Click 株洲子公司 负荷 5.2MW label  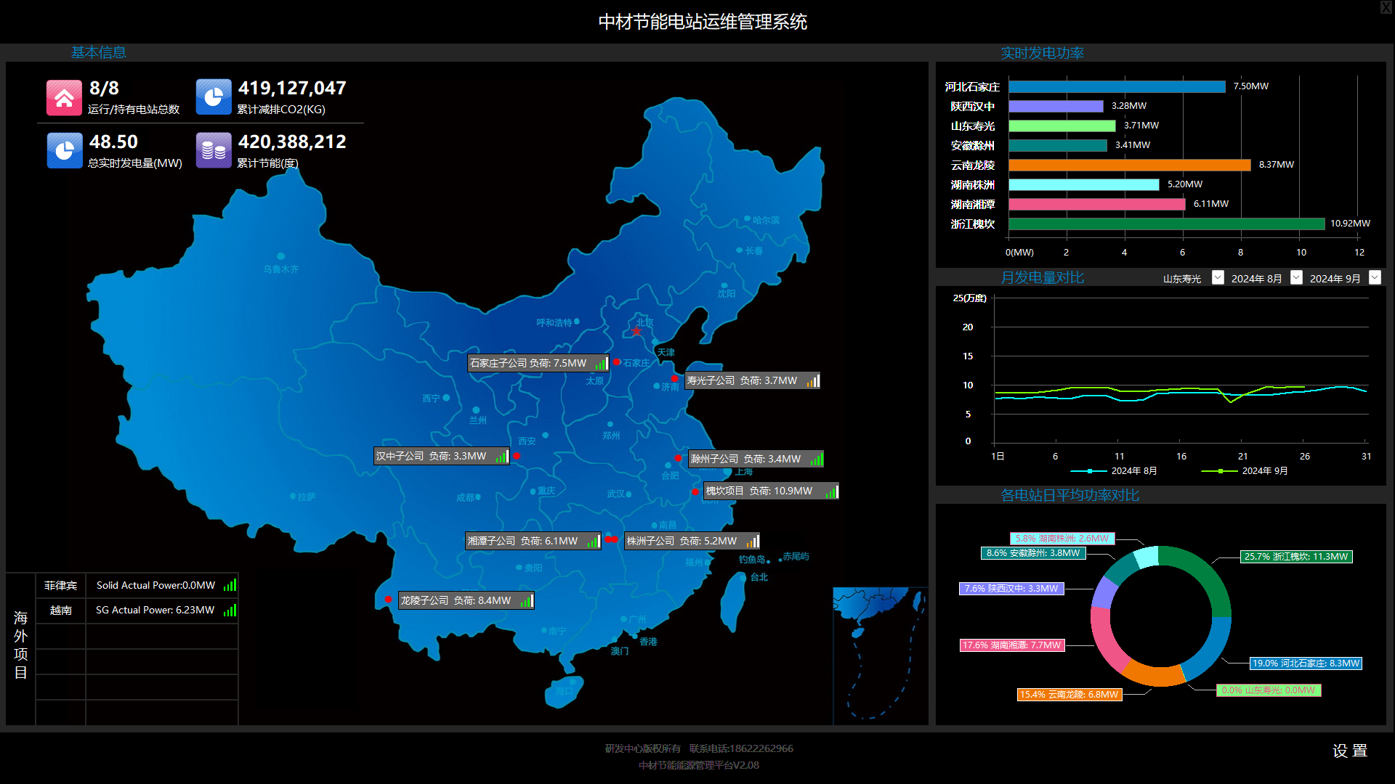pyautogui.click(x=692, y=541)
